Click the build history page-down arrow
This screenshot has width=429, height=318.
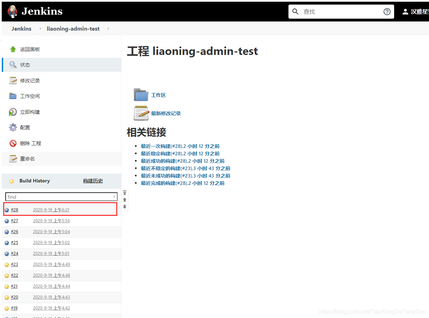(125, 207)
